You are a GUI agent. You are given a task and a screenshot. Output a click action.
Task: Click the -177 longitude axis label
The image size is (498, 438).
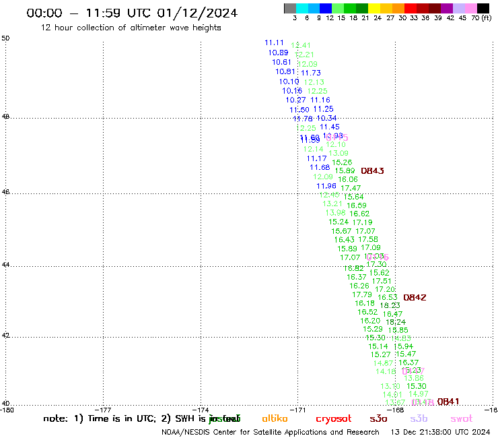click(104, 410)
